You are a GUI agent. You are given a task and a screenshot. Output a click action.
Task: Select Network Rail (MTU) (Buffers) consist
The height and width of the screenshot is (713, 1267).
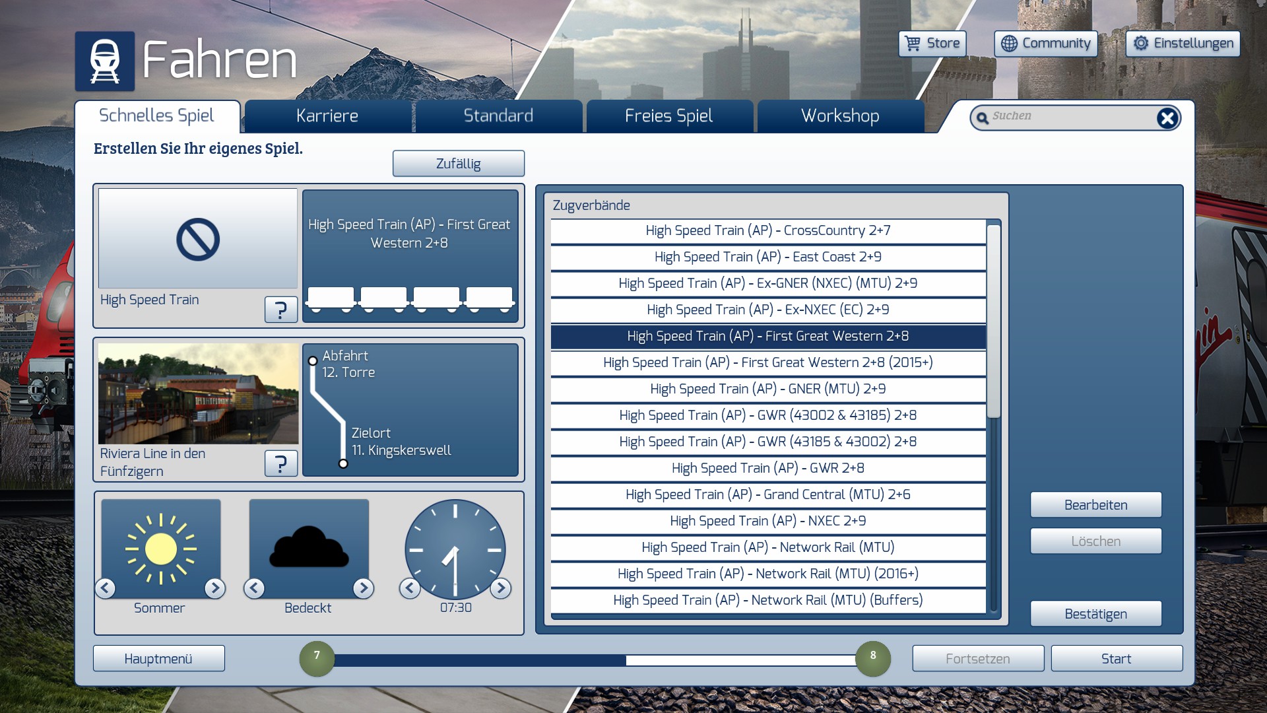[768, 600]
